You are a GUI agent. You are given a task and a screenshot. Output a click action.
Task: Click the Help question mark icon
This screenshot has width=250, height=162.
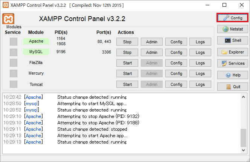229,75
